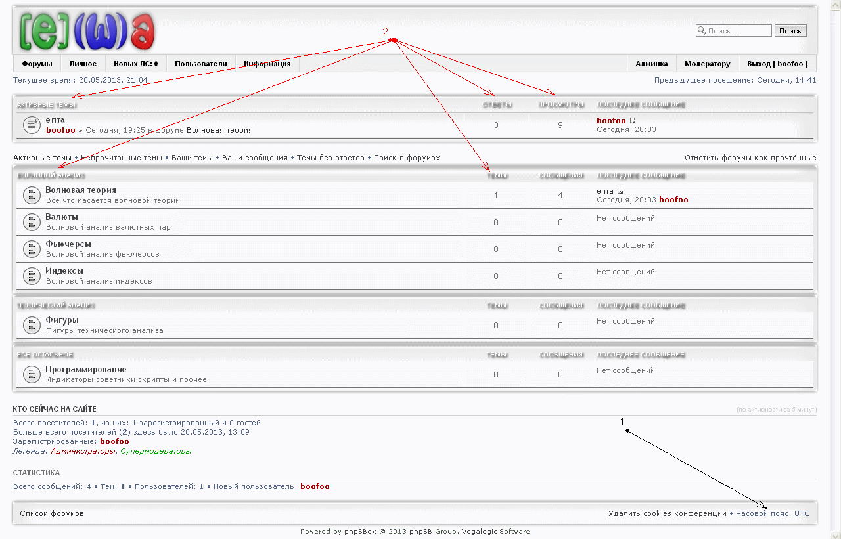Open last post icon next to boofoo
Screen dimensions: 841x539
[633, 121]
